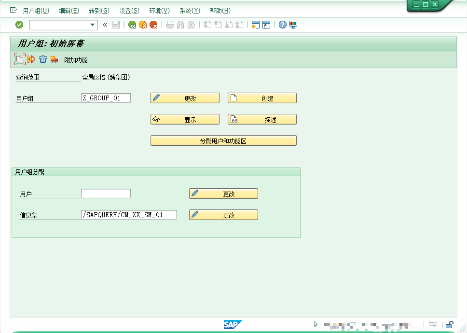Click the 全局区域 (跨集团) text
The width and height of the screenshot is (467, 333).
(106, 77)
